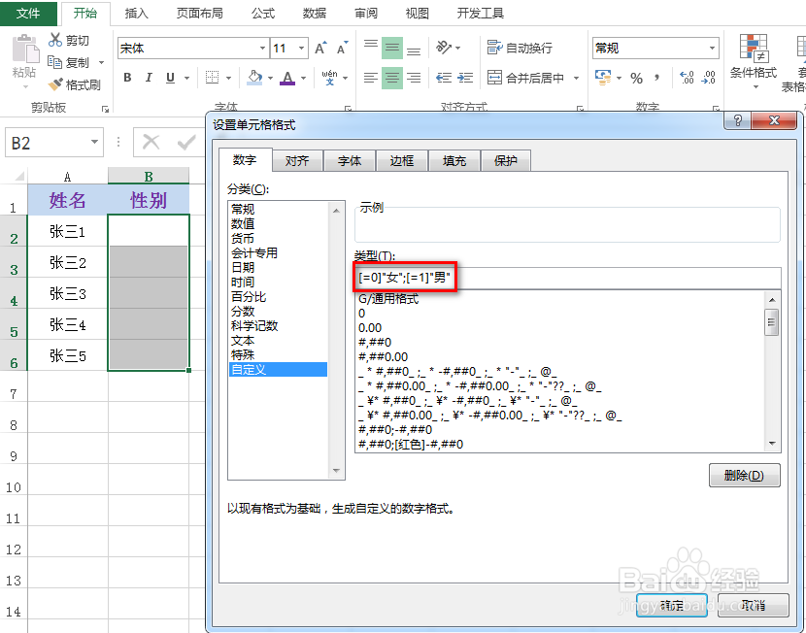Click the Copy (复制) icon
Viewport: 806px width, 633px height.
point(55,61)
